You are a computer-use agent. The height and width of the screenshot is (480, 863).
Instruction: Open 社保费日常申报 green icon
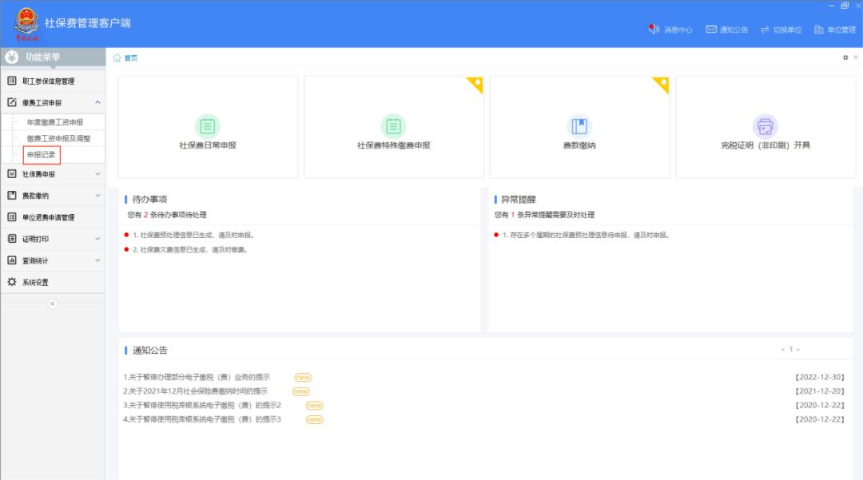click(208, 126)
